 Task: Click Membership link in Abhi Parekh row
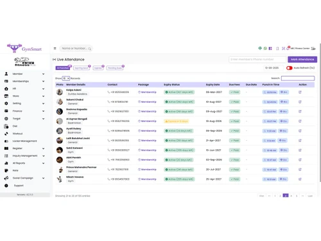[147, 160]
